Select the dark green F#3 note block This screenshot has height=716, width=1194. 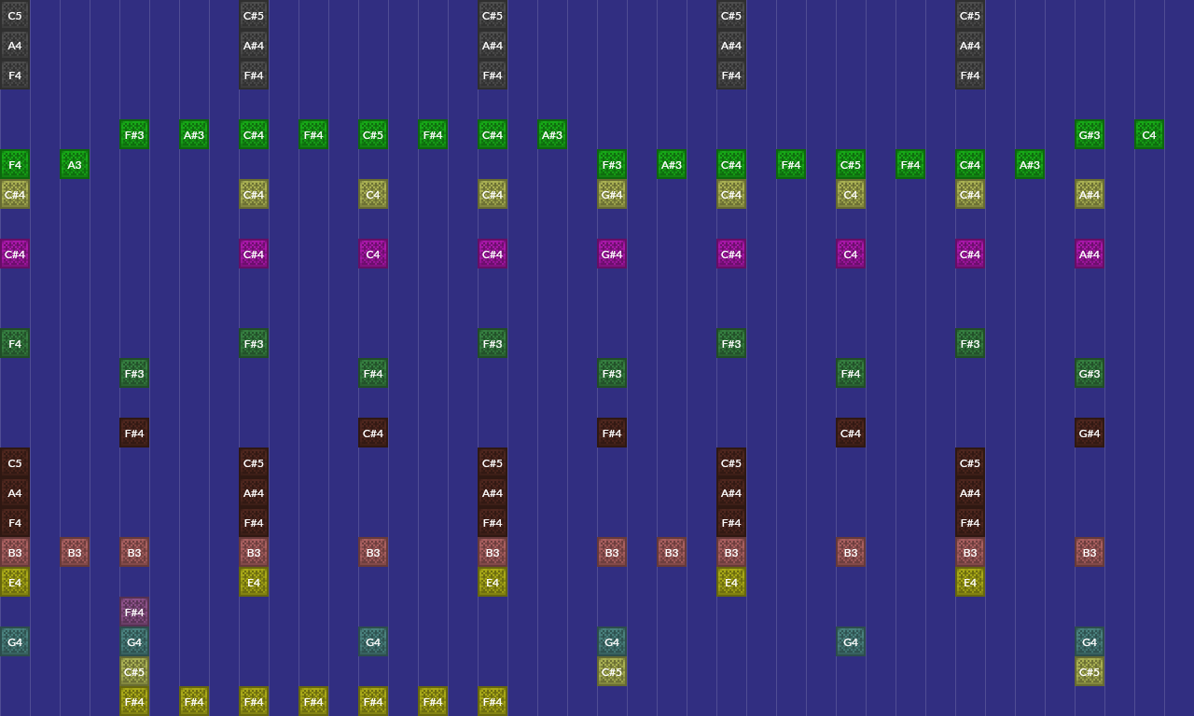coord(133,373)
